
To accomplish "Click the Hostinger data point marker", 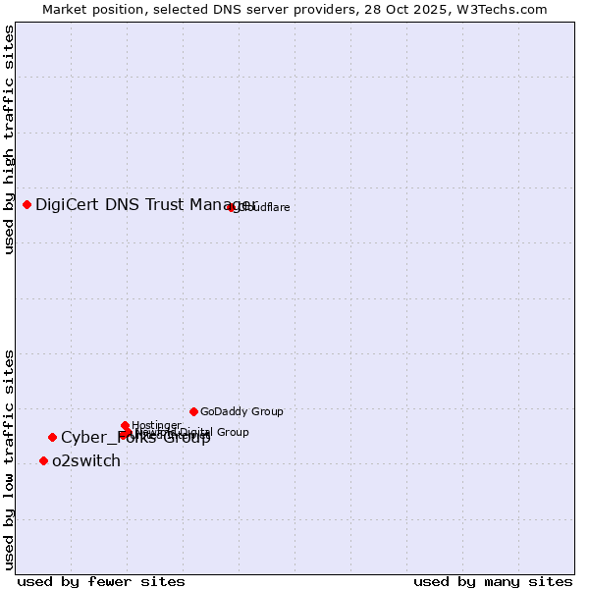I will [x=125, y=425].
